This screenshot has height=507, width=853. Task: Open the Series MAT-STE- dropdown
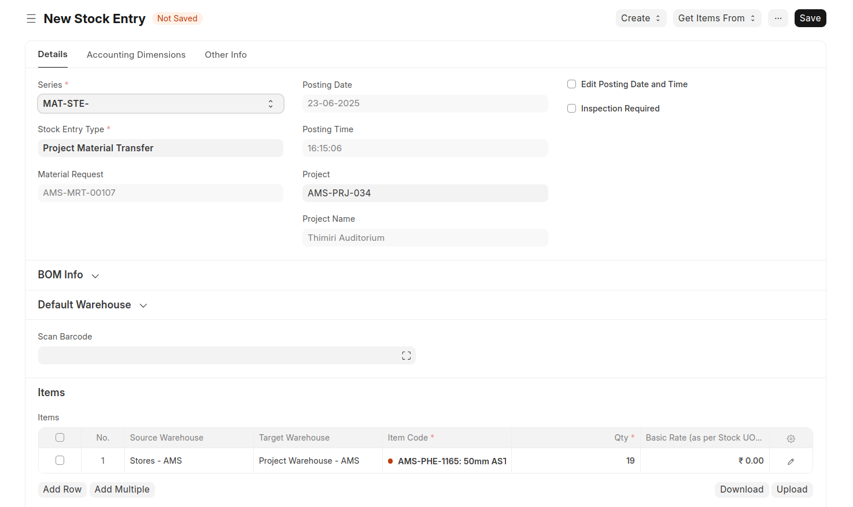click(160, 104)
